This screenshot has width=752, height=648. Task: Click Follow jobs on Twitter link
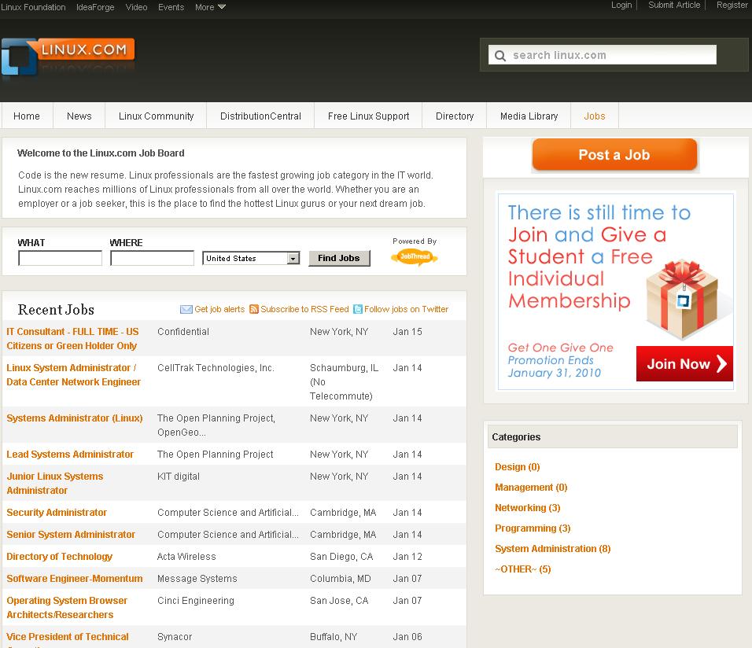tap(406, 309)
